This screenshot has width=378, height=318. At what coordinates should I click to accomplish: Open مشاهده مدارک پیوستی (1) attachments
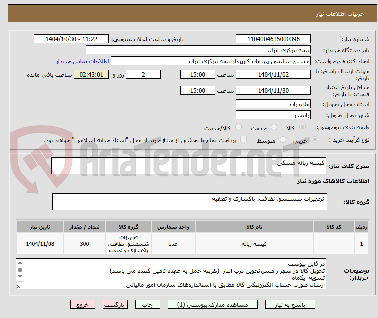(x=213, y=305)
